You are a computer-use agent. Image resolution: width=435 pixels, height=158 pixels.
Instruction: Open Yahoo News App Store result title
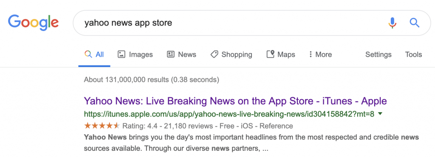[235, 101]
